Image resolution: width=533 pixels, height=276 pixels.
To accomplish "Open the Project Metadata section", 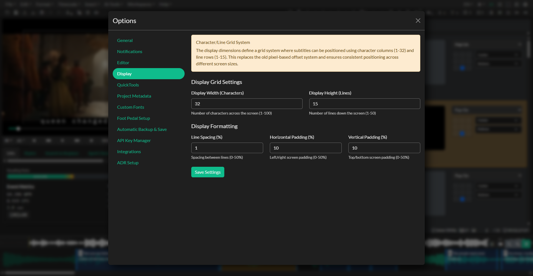I will tap(134, 96).
